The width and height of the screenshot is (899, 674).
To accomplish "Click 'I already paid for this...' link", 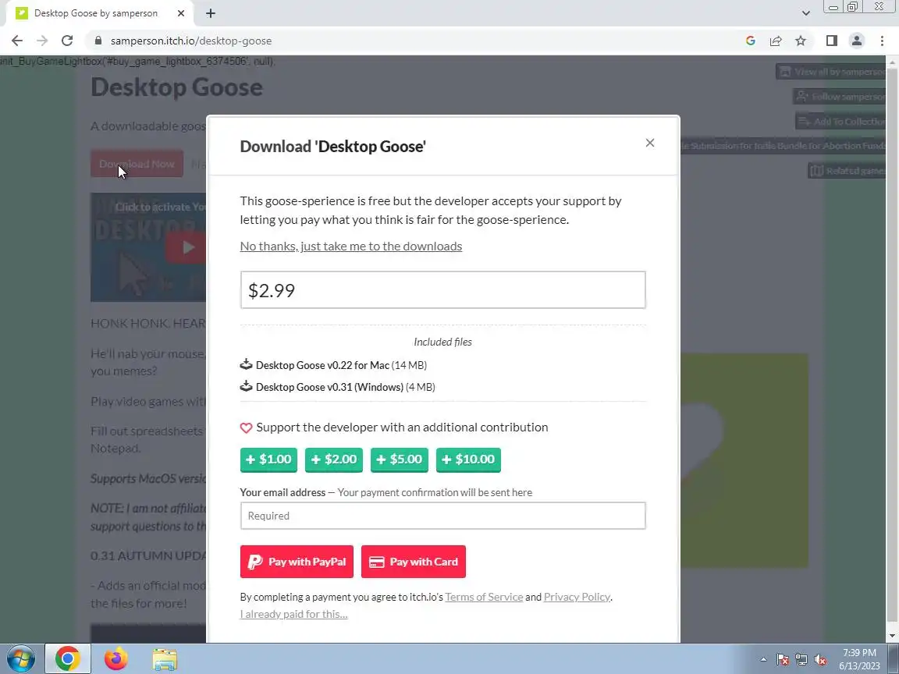I will tap(293, 614).
